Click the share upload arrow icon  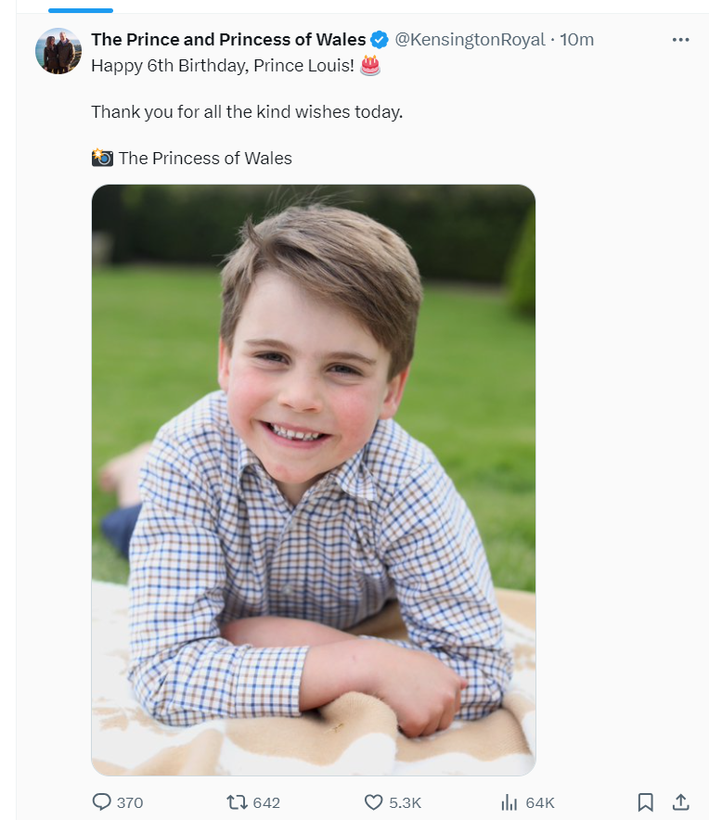point(680,801)
